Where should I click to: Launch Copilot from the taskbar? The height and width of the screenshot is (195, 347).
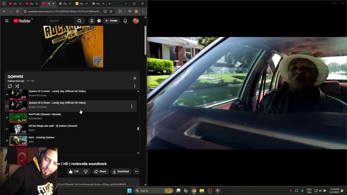pos(186,191)
